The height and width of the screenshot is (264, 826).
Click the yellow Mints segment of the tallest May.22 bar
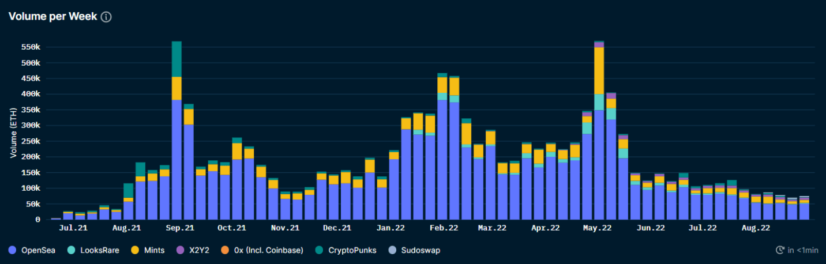click(x=599, y=70)
